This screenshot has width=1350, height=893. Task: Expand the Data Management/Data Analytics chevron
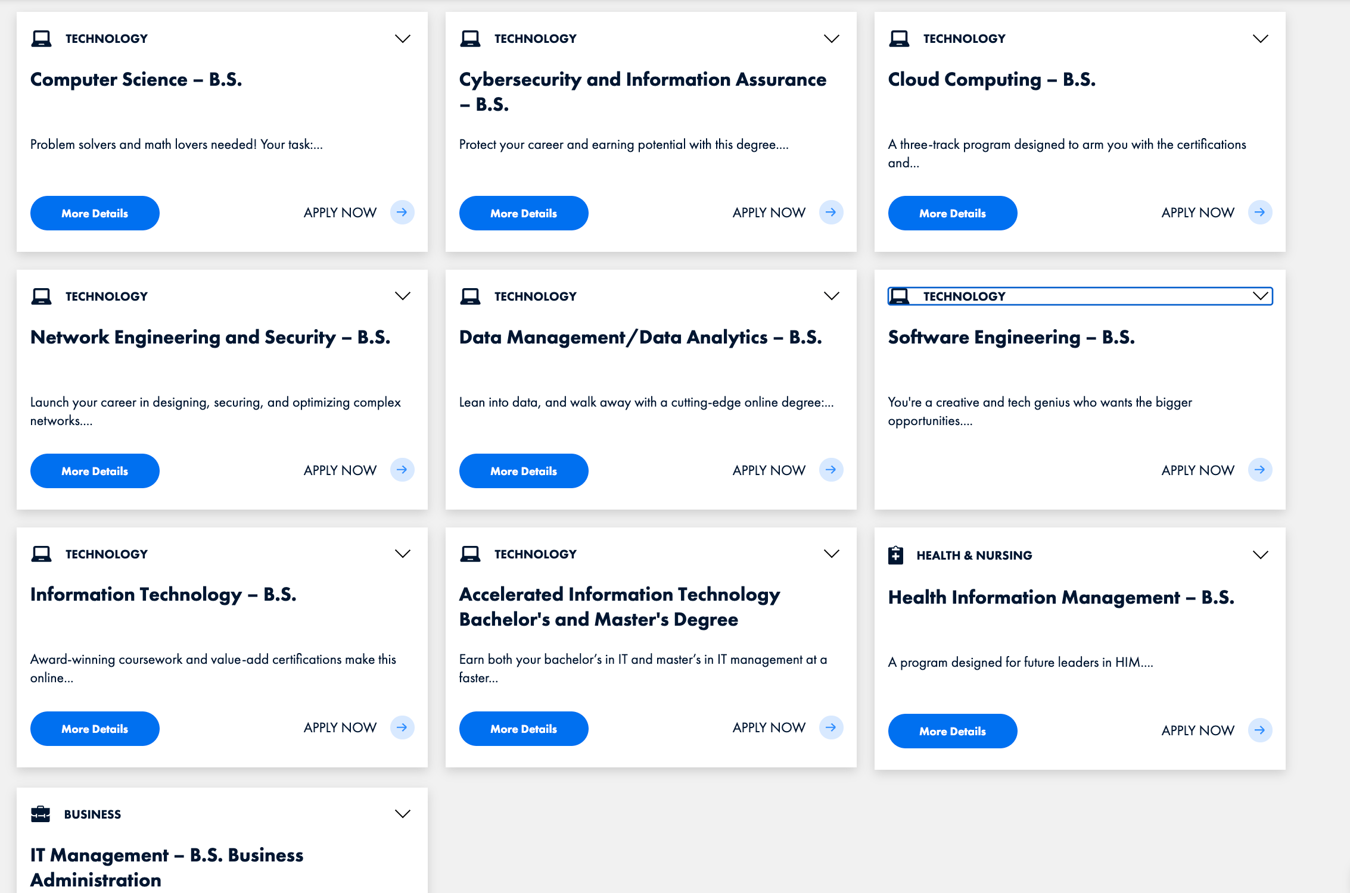click(832, 296)
